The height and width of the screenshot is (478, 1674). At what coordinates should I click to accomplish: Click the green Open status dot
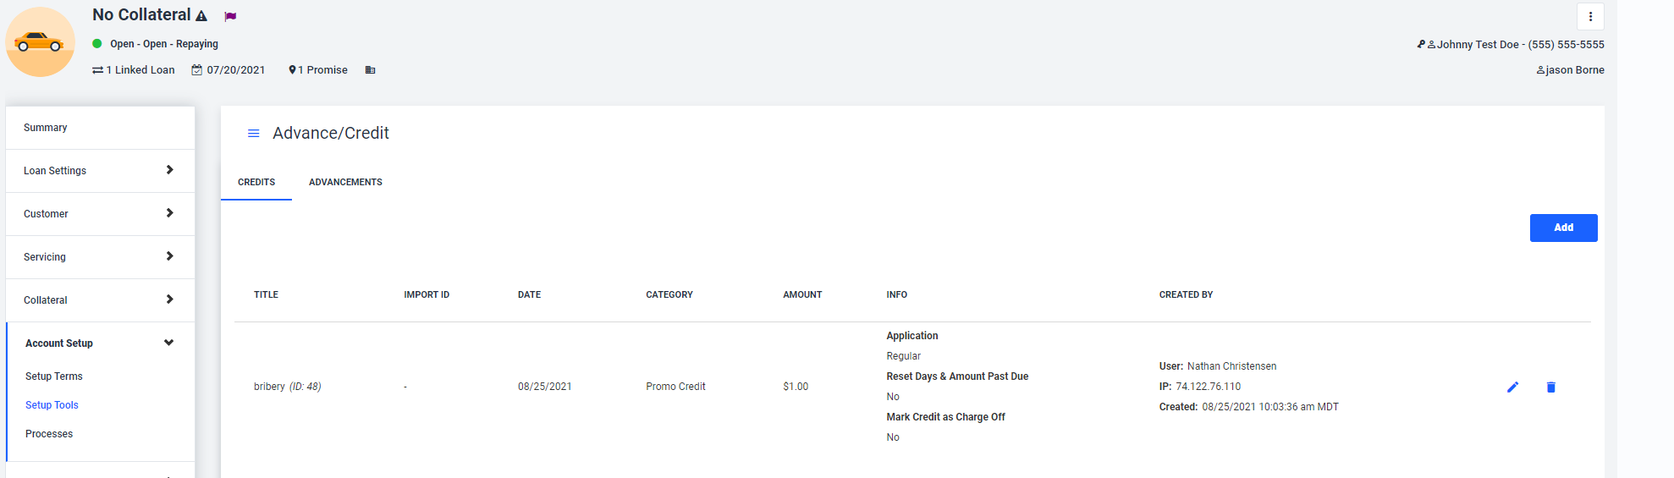[97, 43]
